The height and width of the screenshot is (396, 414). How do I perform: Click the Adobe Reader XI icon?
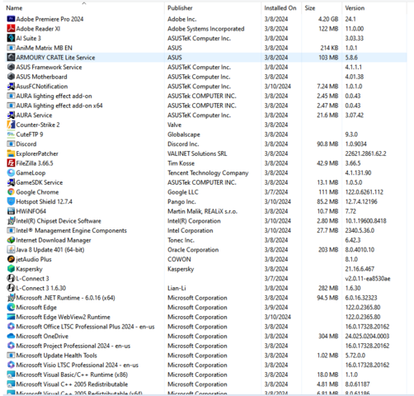(11, 29)
